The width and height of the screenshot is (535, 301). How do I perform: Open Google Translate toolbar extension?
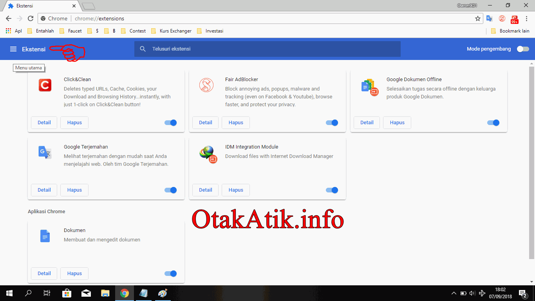pyautogui.click(x=489, y=18)
